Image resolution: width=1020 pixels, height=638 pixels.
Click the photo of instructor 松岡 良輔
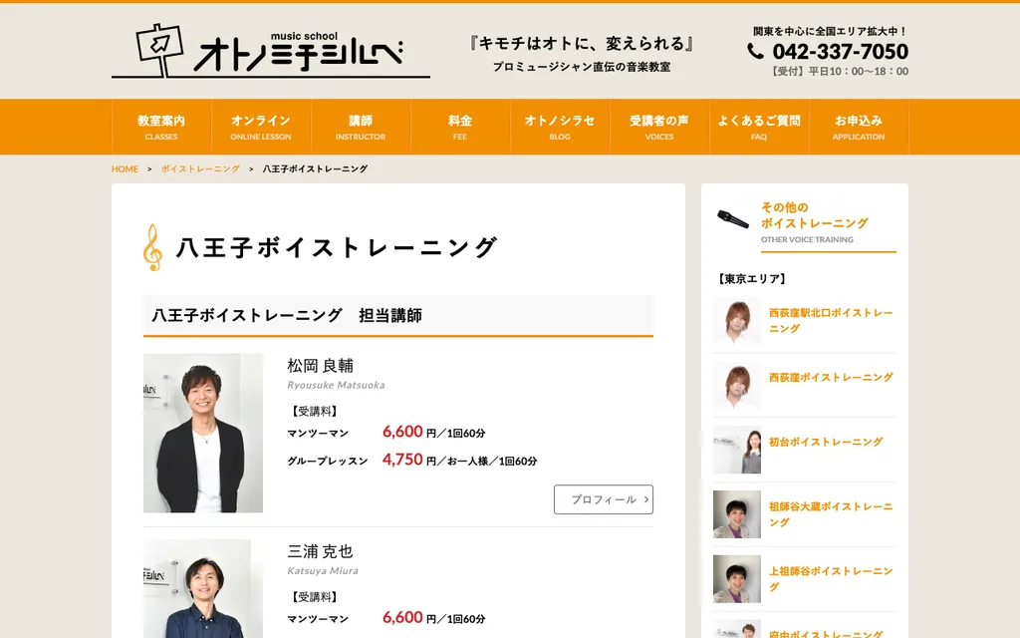pos(203,433)
